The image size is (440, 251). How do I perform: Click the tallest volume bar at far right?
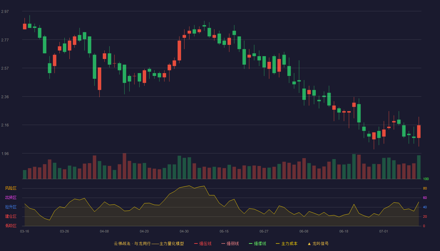tap(419, 167)
